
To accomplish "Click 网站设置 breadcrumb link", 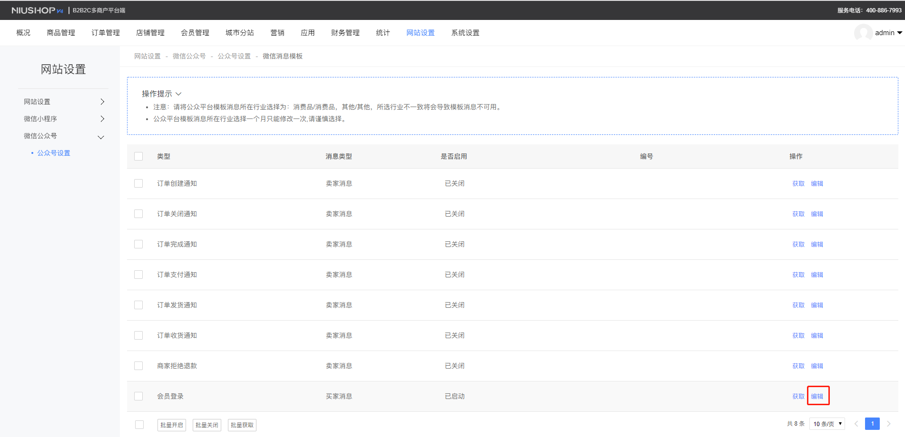I will tap(148, 56).
